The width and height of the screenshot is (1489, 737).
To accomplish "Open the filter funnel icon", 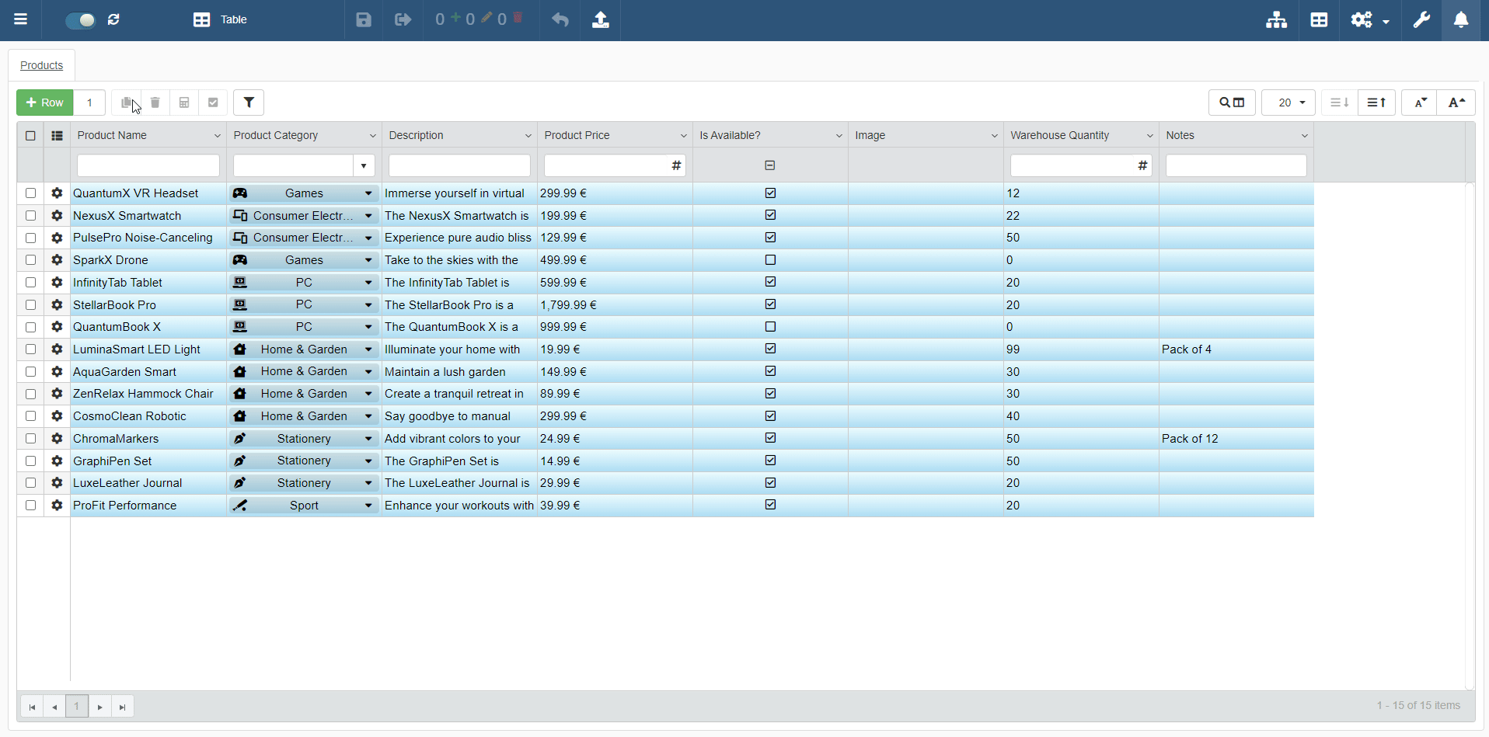I will (x=249, y=103).
